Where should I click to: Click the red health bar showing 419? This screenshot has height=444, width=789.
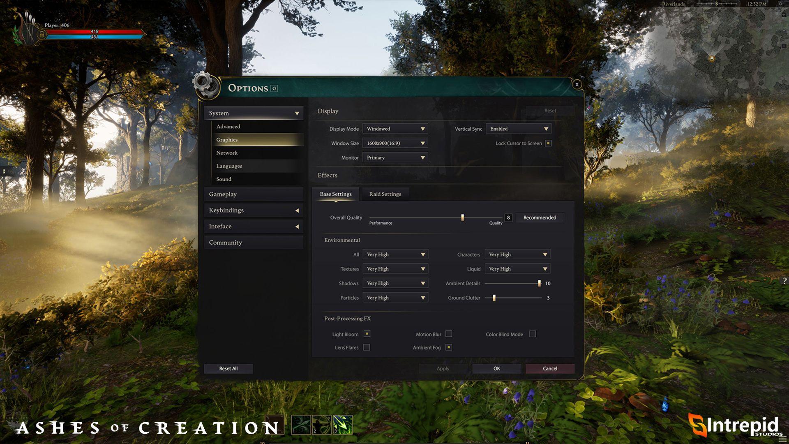[x=95, y=31]
